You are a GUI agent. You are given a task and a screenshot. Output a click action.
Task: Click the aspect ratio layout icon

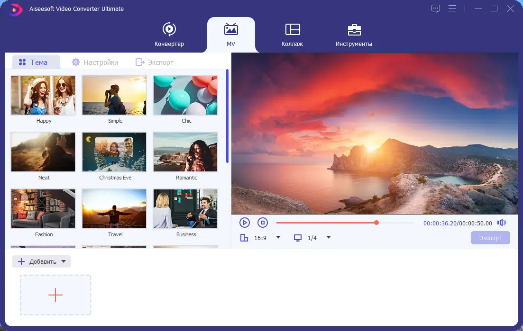tap(244, 238)
